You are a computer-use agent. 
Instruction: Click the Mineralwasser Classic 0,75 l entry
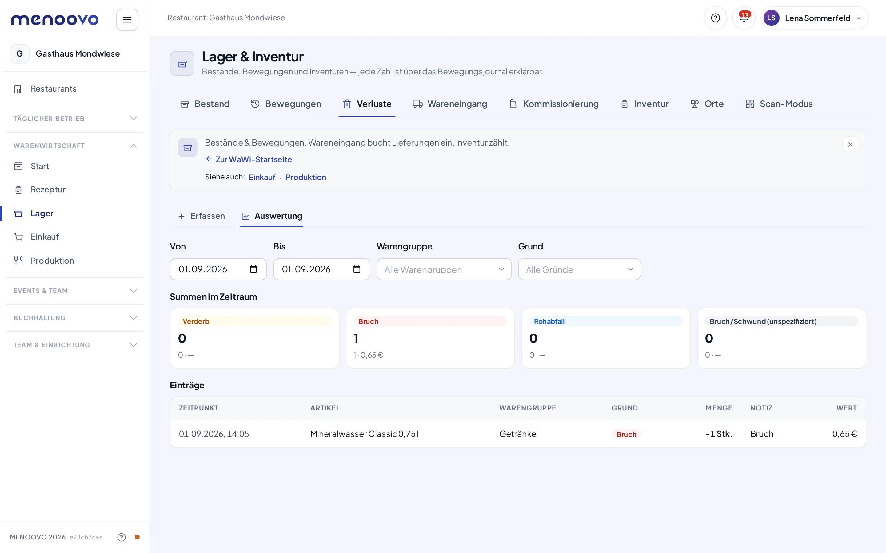pos(518,434)
